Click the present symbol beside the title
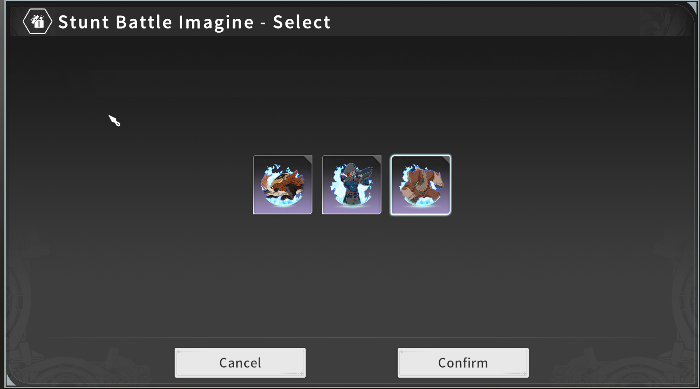 (38, 21)
